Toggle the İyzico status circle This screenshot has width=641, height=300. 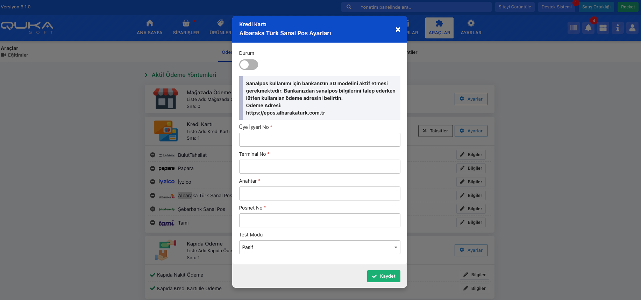pyautogui.click(x=152, y=182)
